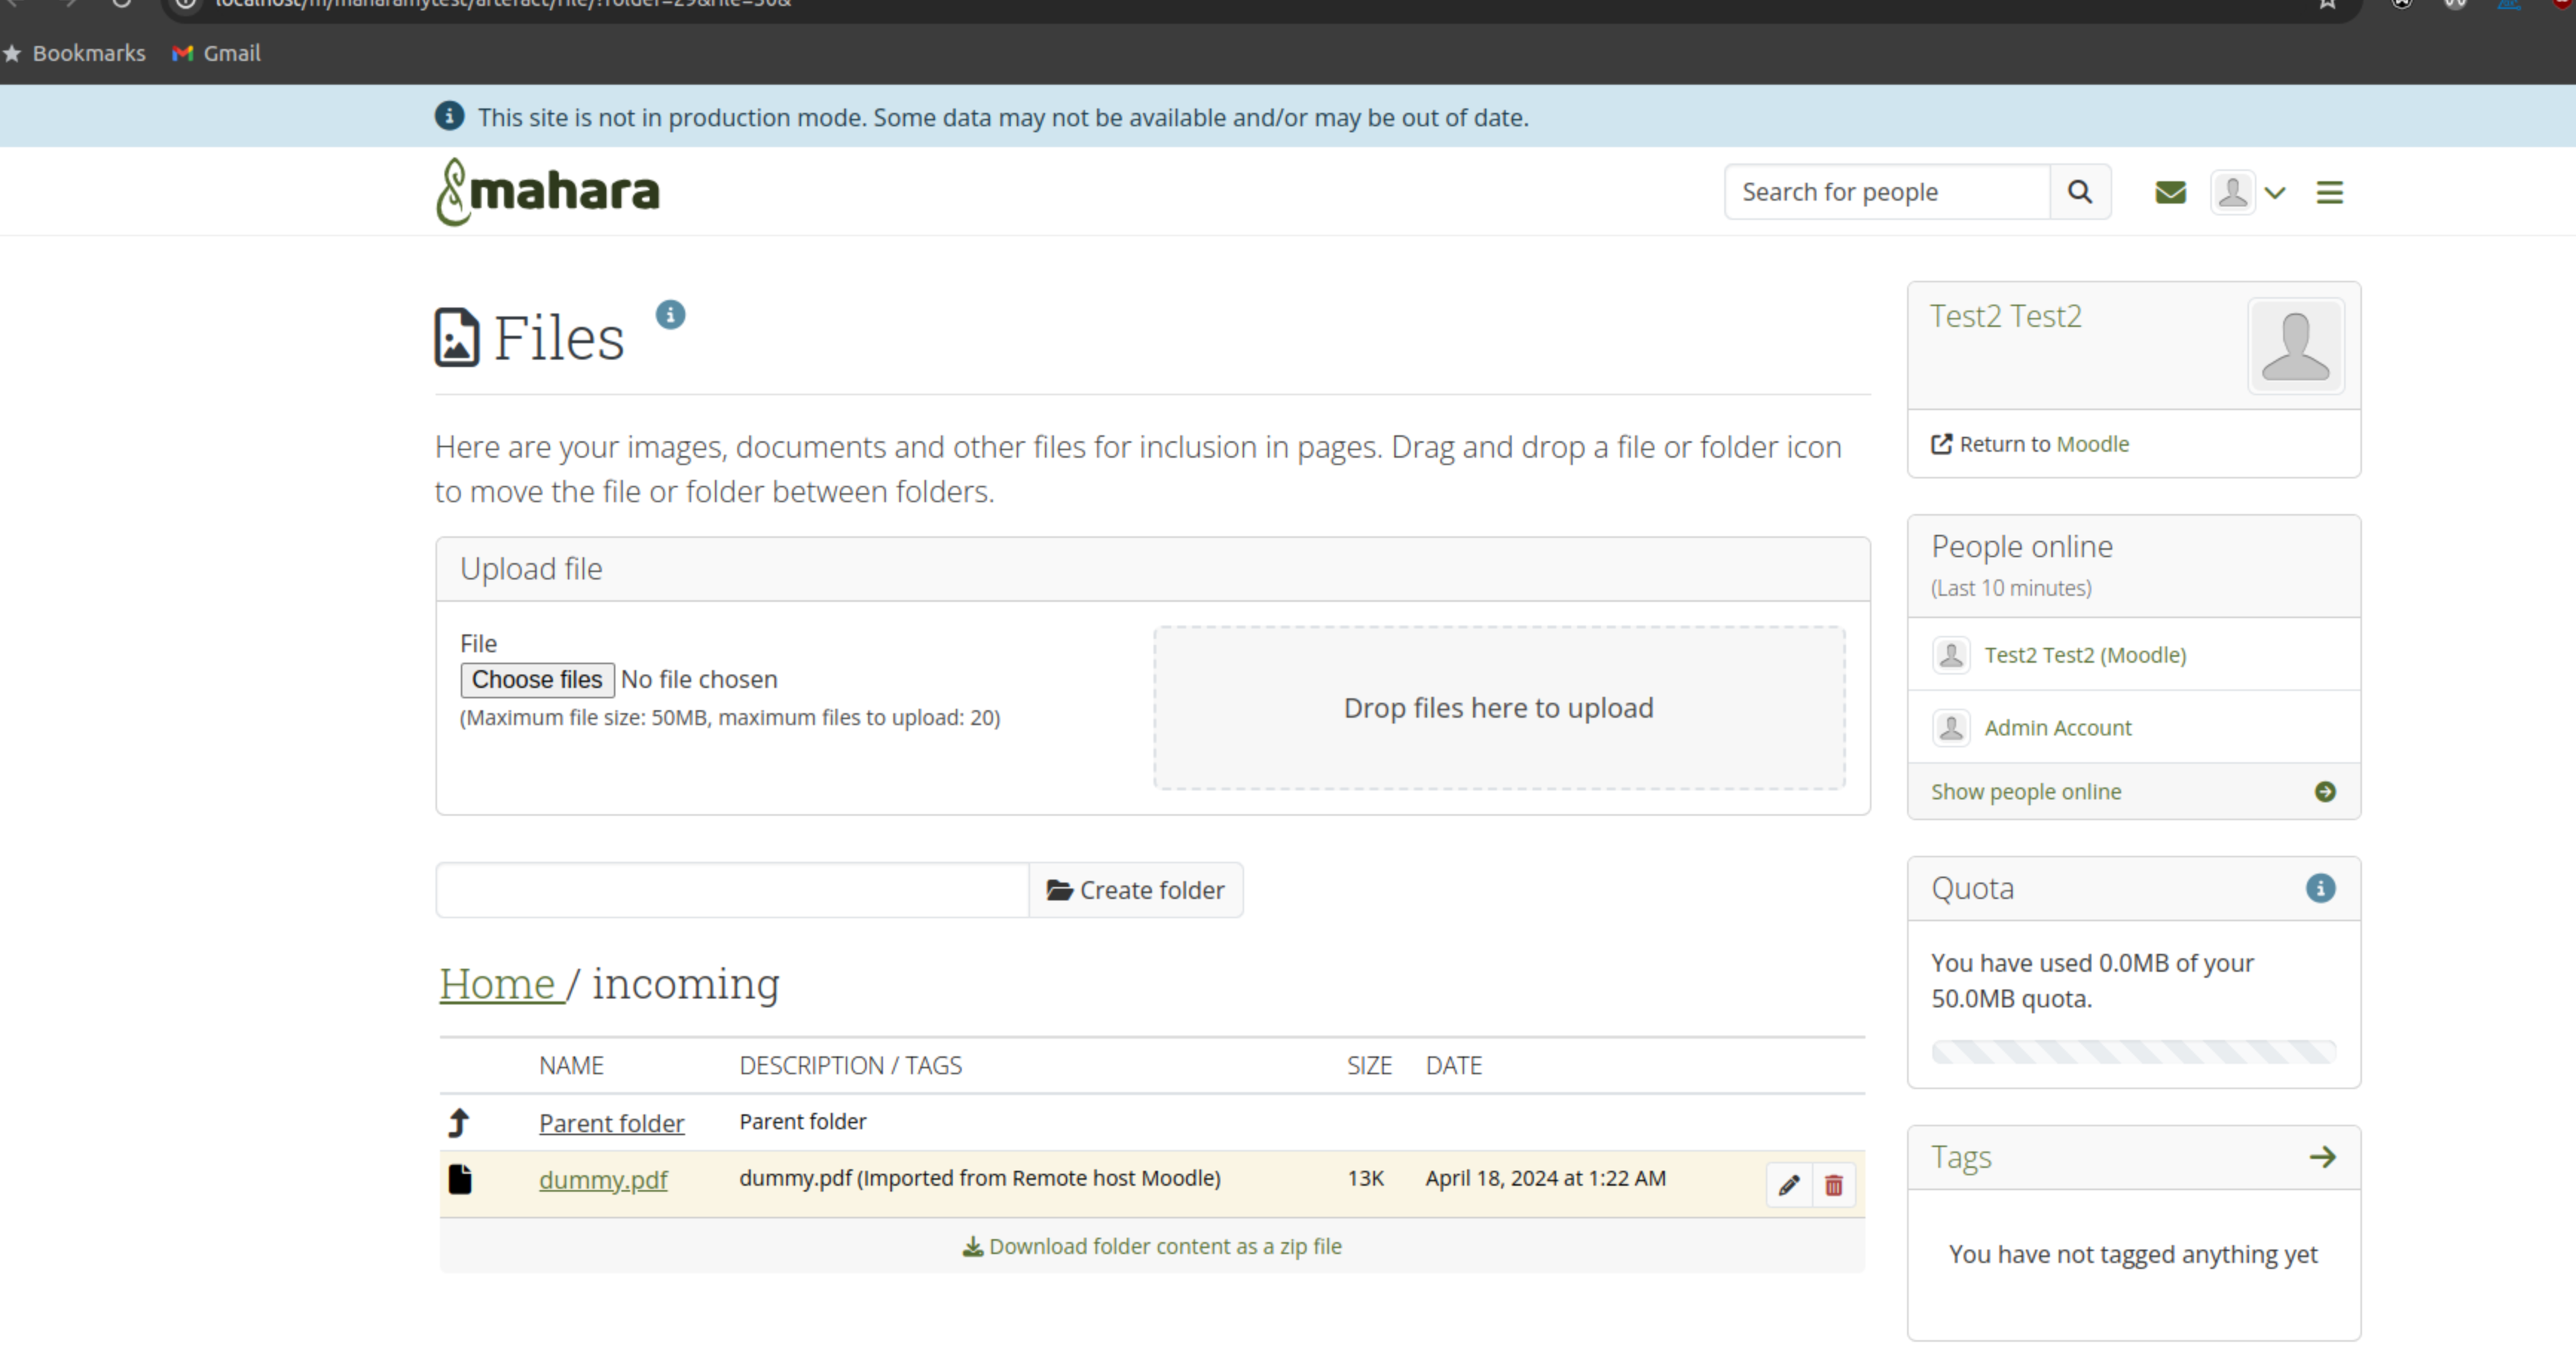
Task: Open Admin Account online user
Action: pyautogui.click(x=2057, y=727)
